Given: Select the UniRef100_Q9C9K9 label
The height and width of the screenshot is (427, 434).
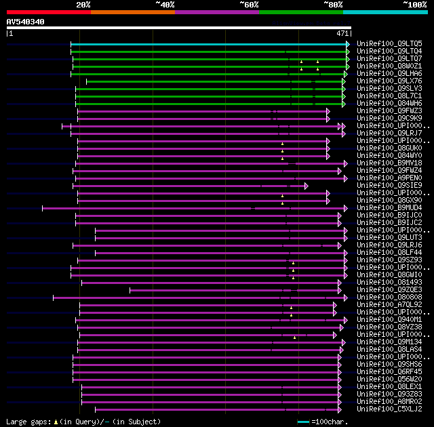Looking at the screenshot, I should pyautogui.click(x=389, y=119).
